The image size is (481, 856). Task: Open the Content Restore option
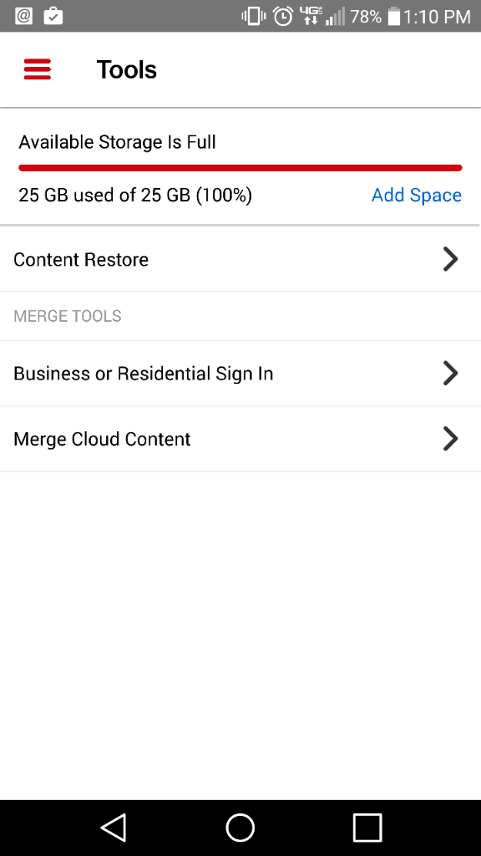(x=240, y=259)
